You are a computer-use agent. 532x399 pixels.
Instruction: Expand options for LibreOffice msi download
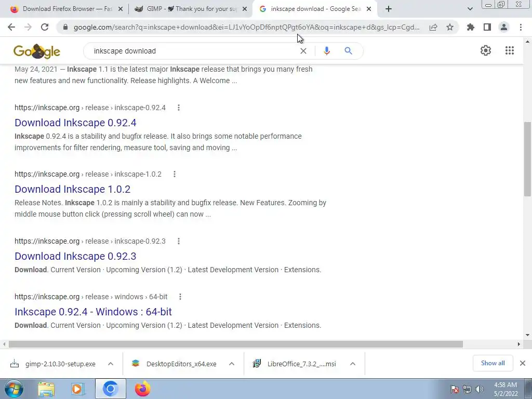(x=353, y=364)
